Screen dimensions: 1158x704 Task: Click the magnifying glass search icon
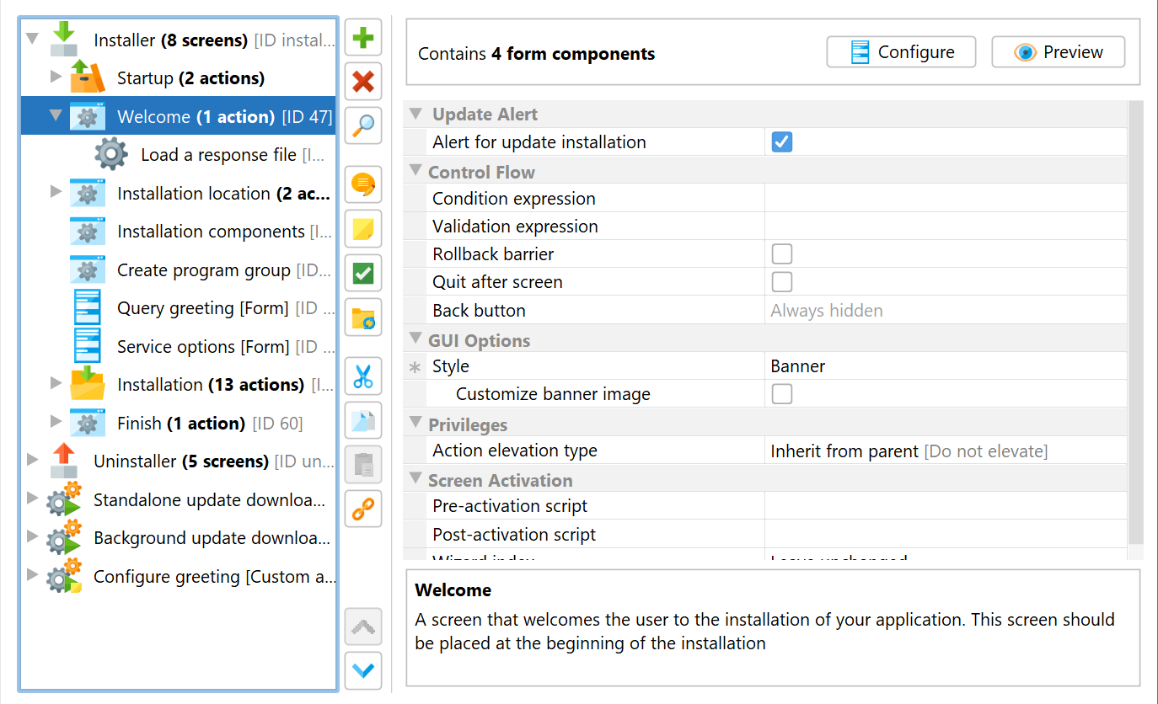(x=363, y=125)
